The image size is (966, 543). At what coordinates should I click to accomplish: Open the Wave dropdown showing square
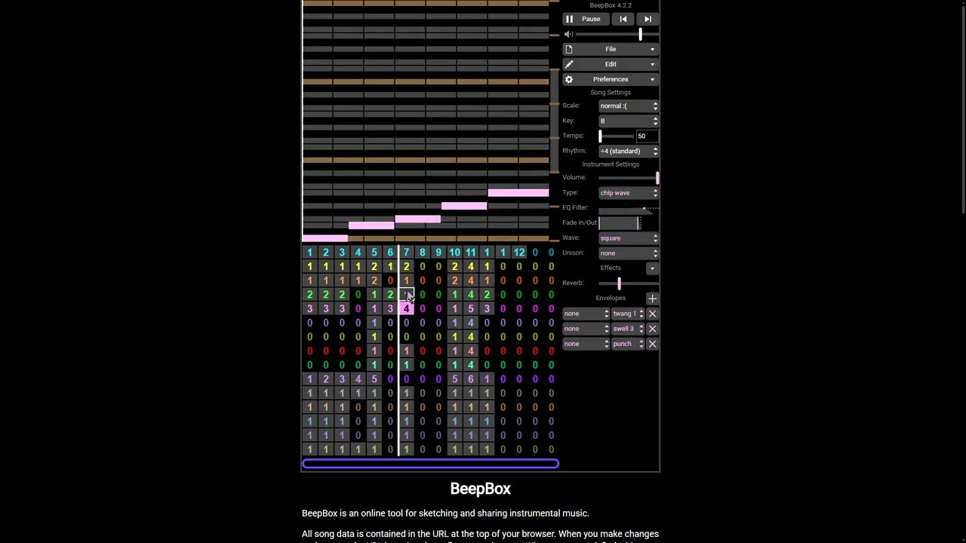tap(629, 238)
